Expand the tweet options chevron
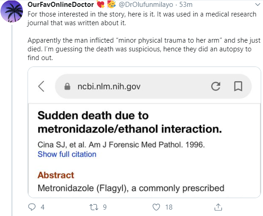Screen dimensions: 263x216 pos(257,5)
